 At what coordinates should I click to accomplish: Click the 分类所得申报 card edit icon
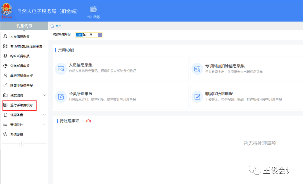(x=61, y=97)
